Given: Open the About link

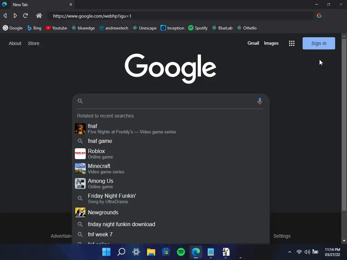Looking at the screenshot, I should click(15, 43).
